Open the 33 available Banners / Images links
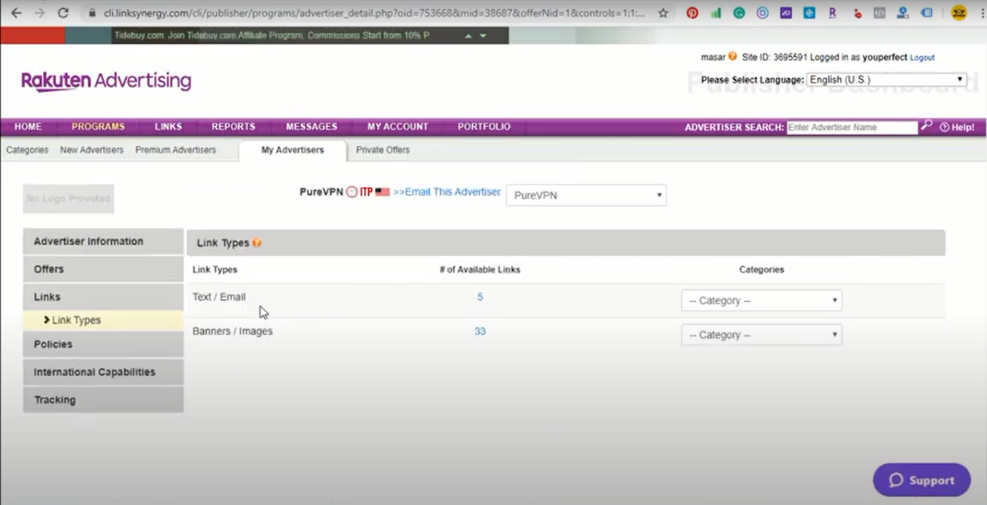The height and width of the screenshot is (505, 987). click(x=480, y=331)
